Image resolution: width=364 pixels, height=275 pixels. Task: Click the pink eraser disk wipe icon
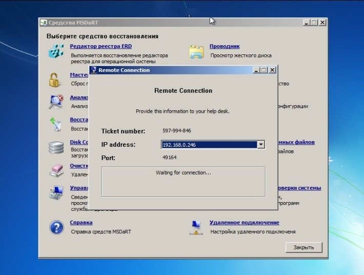tap(55, 170)
